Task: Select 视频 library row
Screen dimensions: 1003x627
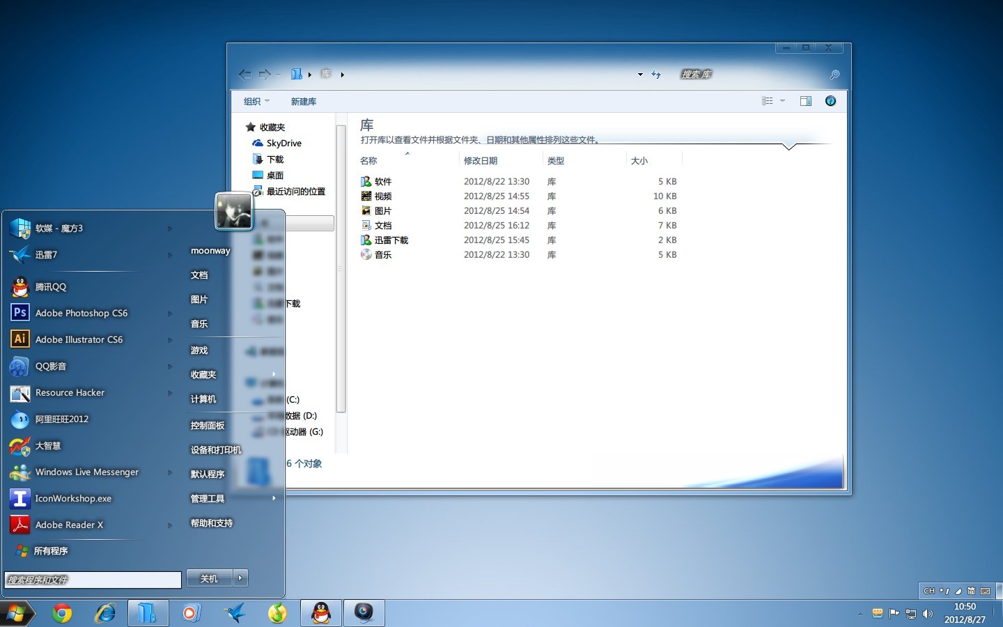Action: click(519, 196)
